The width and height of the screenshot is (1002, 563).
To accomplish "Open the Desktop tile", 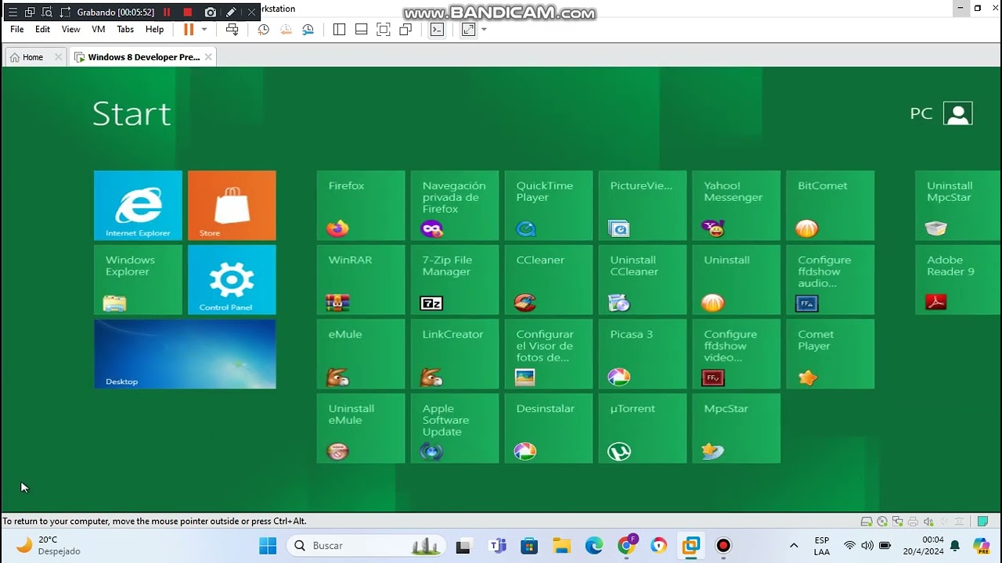I will tap(185, 353).
